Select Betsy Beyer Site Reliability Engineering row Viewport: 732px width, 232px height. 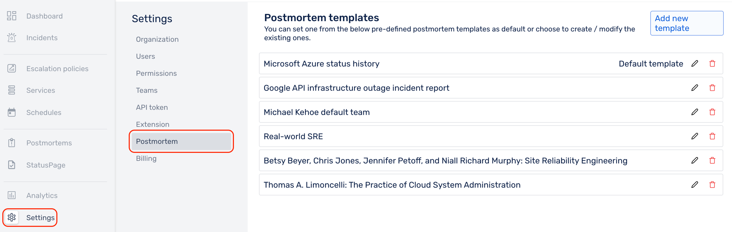pos(491,160)
